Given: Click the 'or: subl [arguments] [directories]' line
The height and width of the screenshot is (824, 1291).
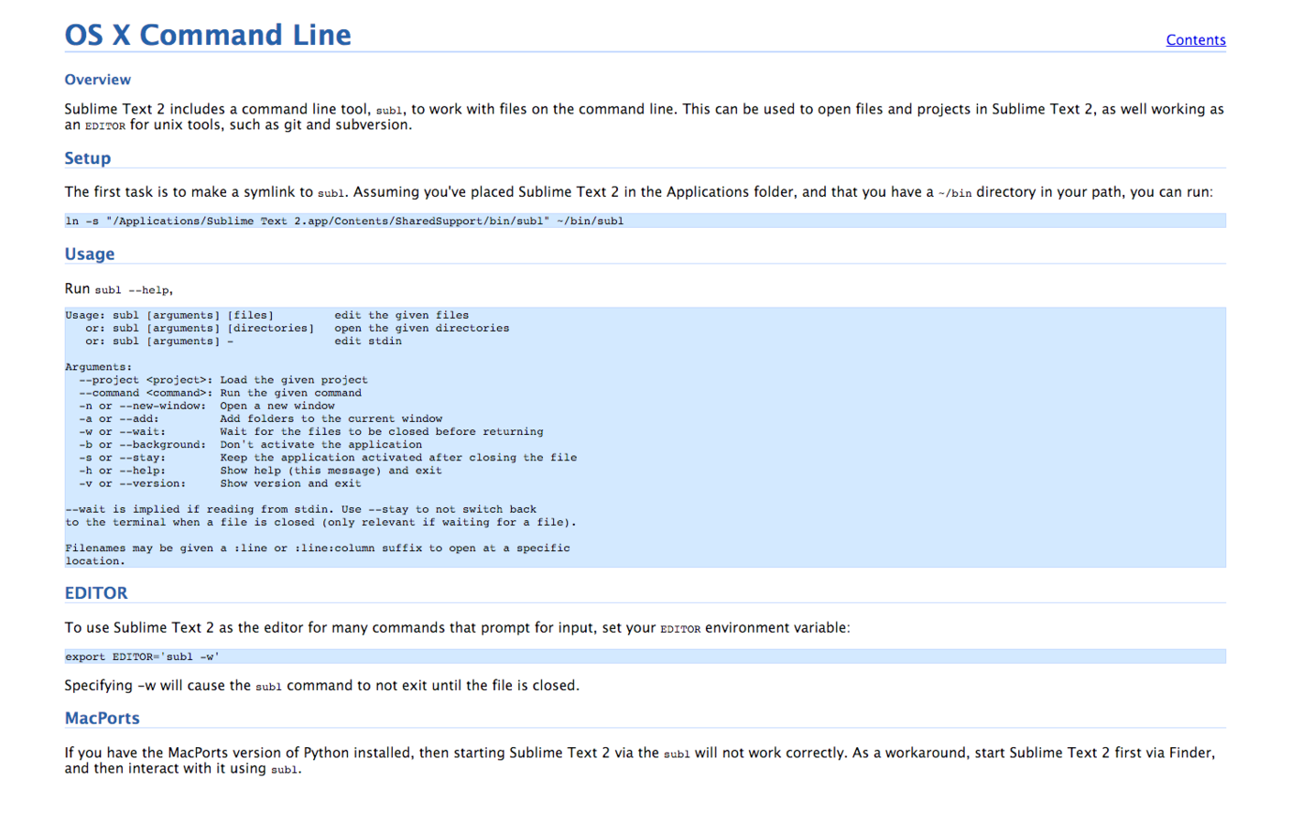Looking at the screenshot, I should click(298, 328).
